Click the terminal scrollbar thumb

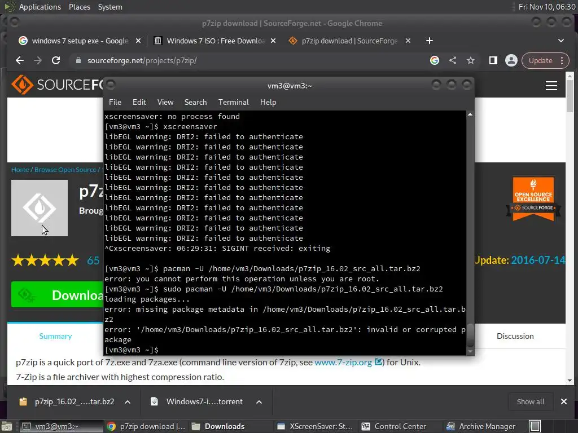(x=470, y=335)
